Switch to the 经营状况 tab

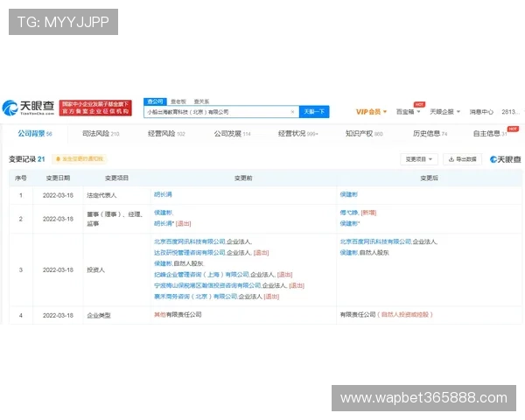[x=298, y=134]
